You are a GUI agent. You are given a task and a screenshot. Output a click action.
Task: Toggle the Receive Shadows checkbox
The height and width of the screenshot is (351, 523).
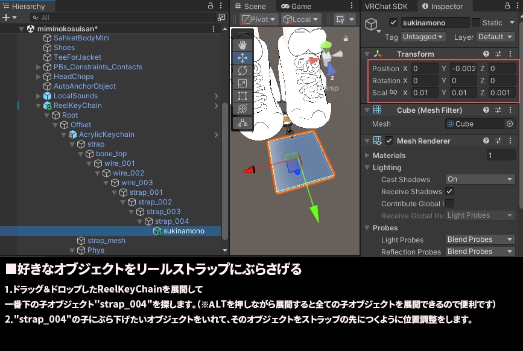[449, 192]
